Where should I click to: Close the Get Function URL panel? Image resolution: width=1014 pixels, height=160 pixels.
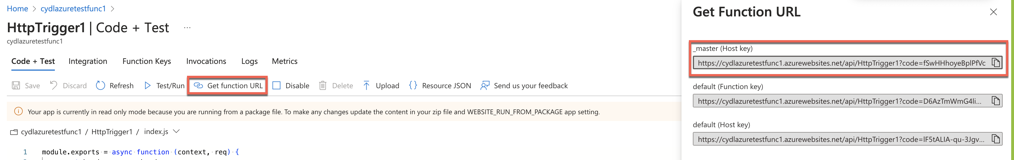point(993,12)
